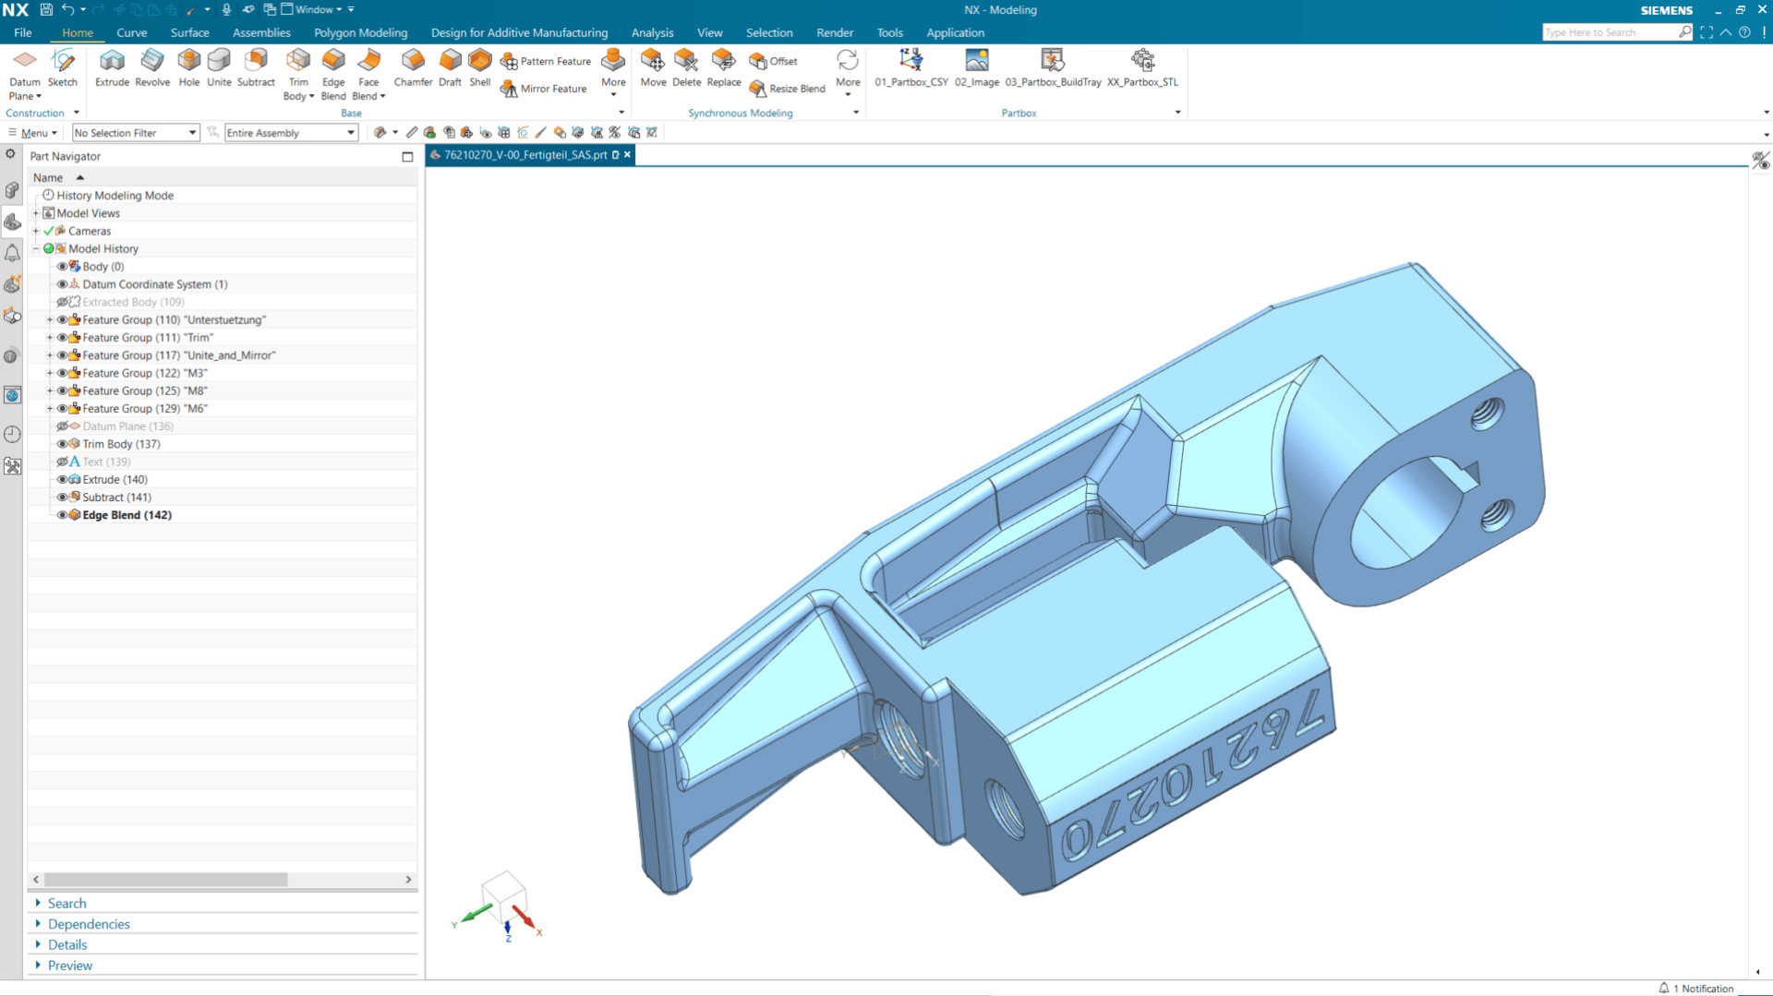Expand Feature Group (122) "M3"
Screen dimensions: 1773x996
point(50,373)
